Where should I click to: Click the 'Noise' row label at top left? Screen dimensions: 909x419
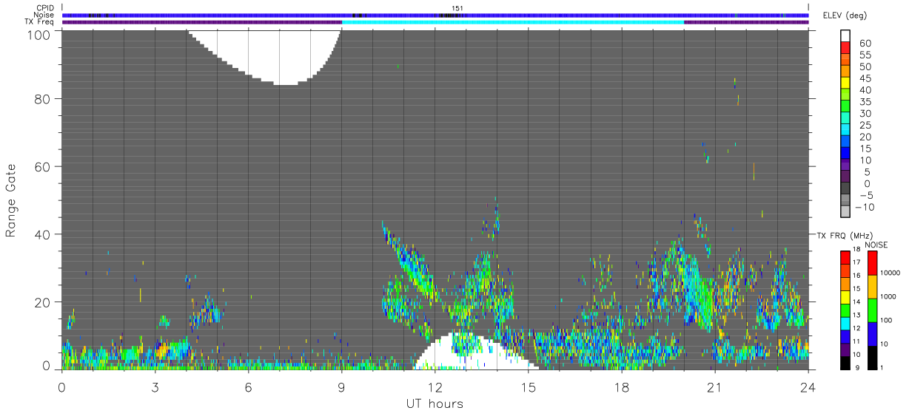point(44,15)
